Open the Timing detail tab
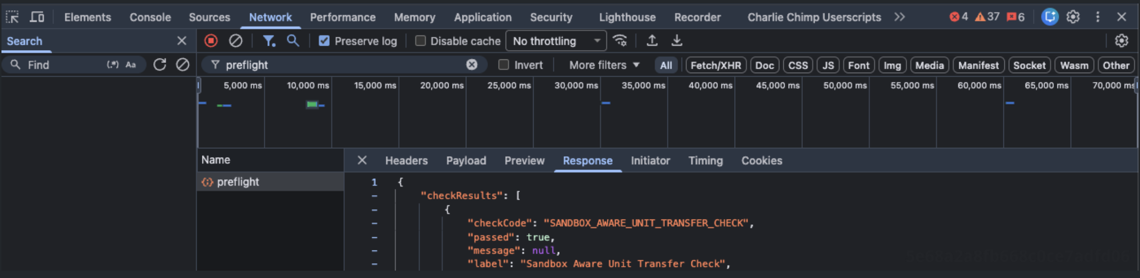 click(706, 161)
